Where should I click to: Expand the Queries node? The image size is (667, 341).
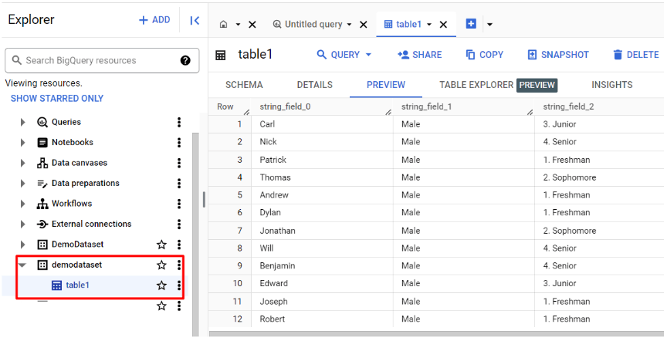[x=23, y=123]
